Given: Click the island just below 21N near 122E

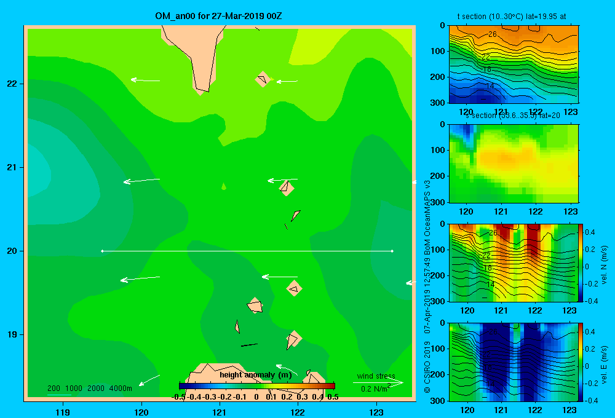Looking at the screenshot, I should [287, 188].
